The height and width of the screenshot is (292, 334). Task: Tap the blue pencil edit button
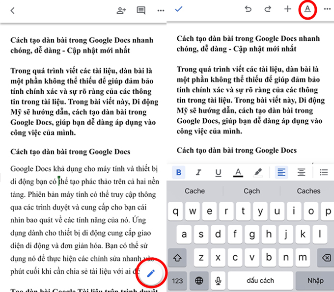(151, 273)
